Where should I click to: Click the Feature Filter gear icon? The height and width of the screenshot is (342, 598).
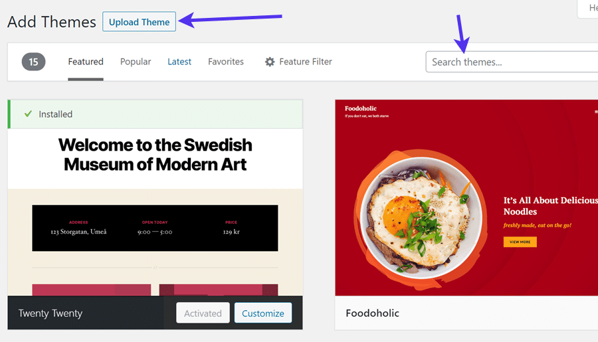270,62
